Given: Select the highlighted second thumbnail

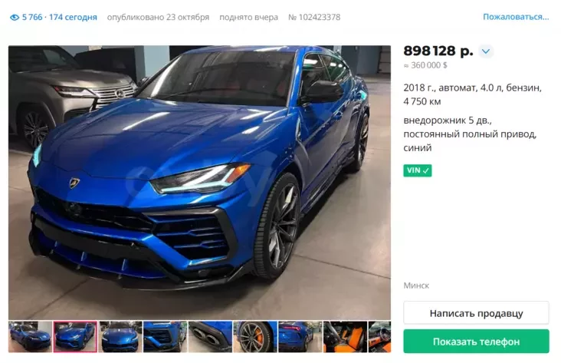Looking at the screenshot, I should point(75,337).
